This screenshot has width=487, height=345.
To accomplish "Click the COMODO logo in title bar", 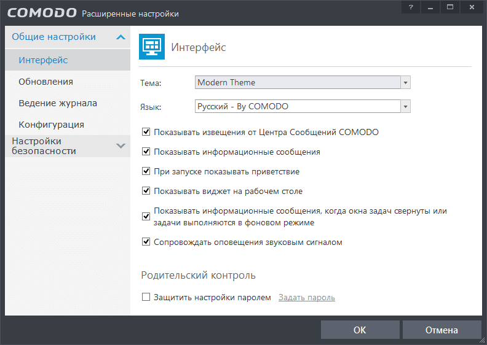I will (42, 13).
